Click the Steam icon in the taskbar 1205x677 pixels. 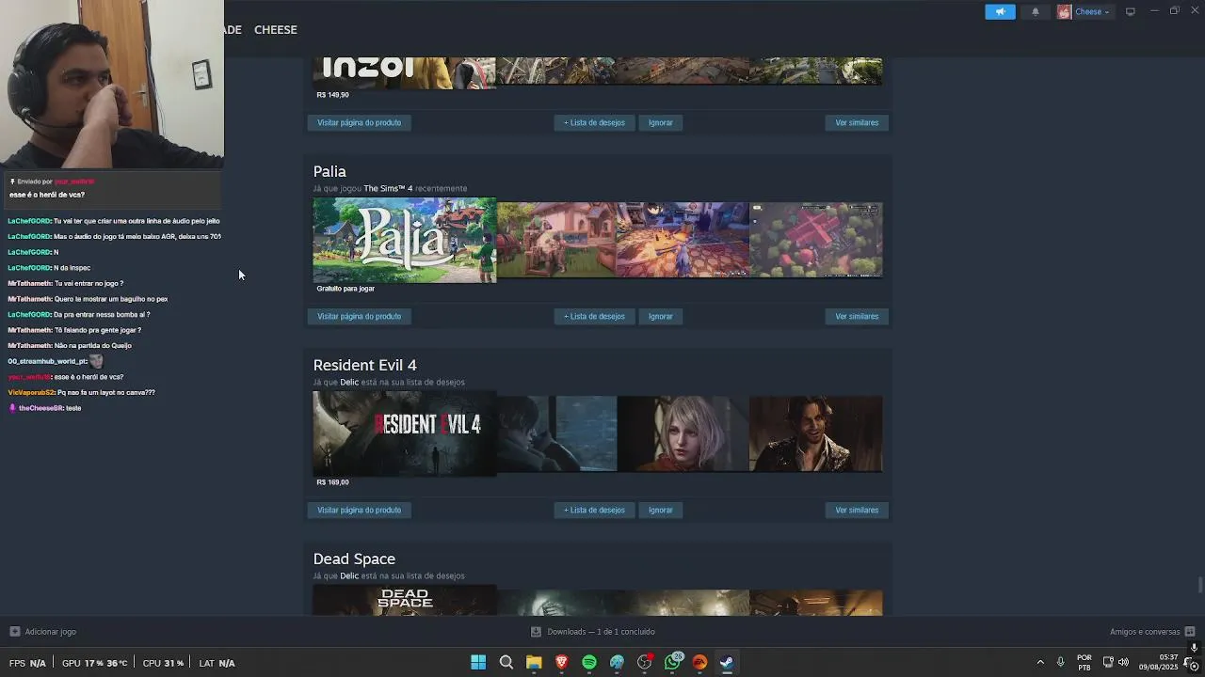[727, 662]
